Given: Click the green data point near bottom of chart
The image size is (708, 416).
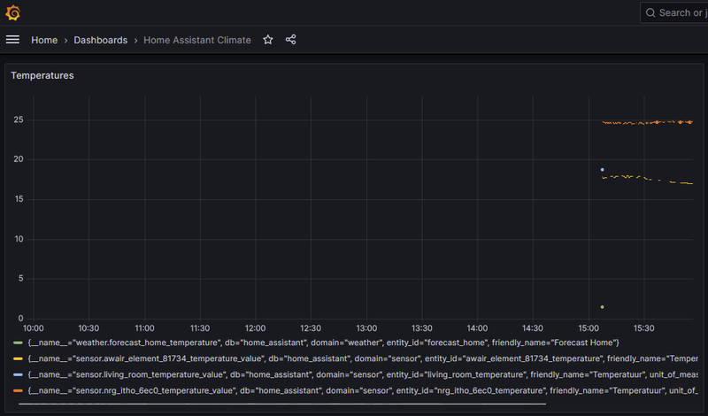Looking at the screenshot, I should click(602, 307).
